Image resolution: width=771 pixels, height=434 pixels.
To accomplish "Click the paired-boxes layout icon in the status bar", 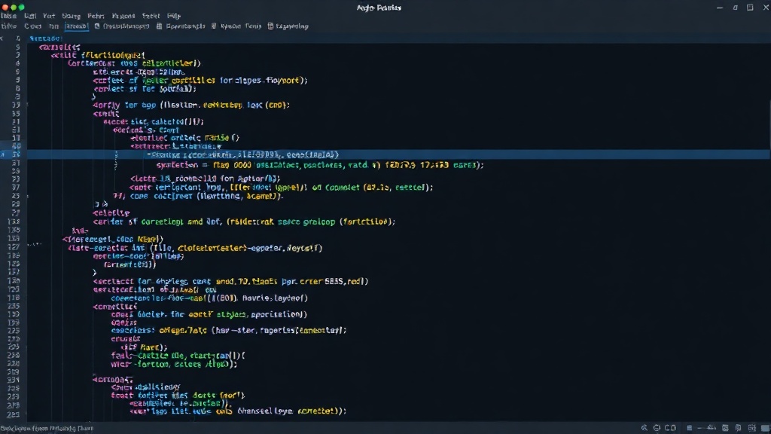I will coord(670,428).
